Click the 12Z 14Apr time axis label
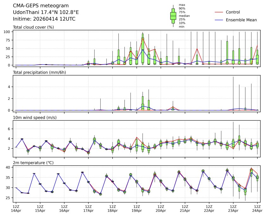 pyautogui.click(x=16, y=208)
